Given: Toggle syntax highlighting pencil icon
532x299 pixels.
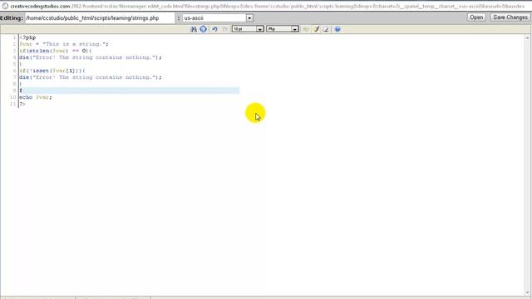Looking at the screenshot, I should (316, 29).
